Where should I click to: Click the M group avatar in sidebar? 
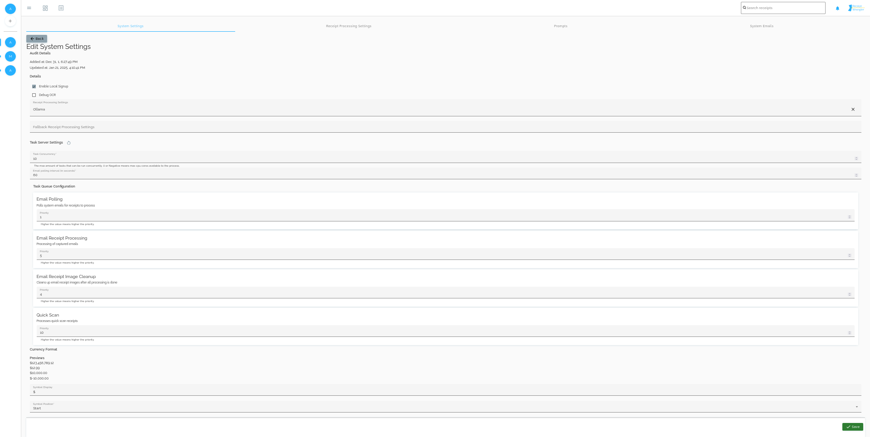10,57
